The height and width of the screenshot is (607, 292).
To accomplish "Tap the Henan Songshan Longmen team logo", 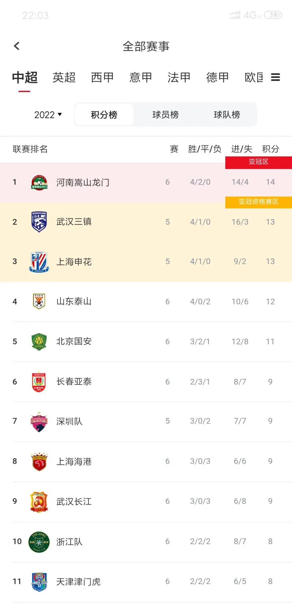I will [x=39, y=182].
